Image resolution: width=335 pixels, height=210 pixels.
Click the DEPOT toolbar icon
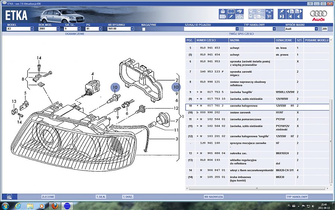click(x=261, y=11)
